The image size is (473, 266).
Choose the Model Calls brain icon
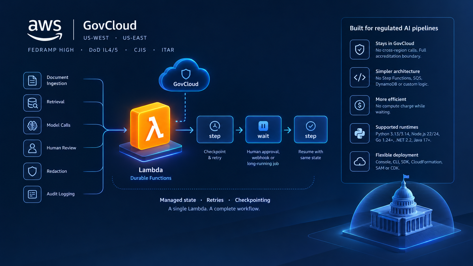[32, 126]
